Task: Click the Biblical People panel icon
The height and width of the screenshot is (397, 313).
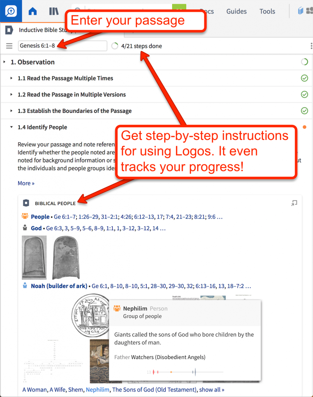Action: point(26,203)
